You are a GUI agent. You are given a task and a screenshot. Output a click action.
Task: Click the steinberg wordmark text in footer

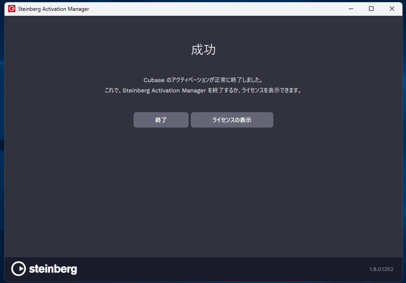(x=53, y=269)
